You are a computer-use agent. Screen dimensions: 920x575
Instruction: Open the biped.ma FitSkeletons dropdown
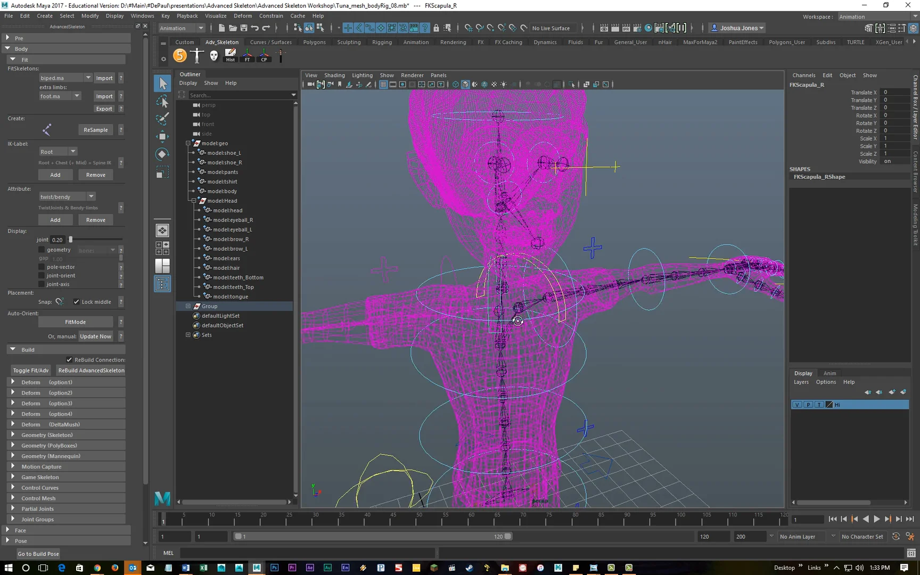coord(88,77)
